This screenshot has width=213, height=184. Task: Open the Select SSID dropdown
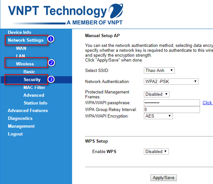[x=159, y=70]
